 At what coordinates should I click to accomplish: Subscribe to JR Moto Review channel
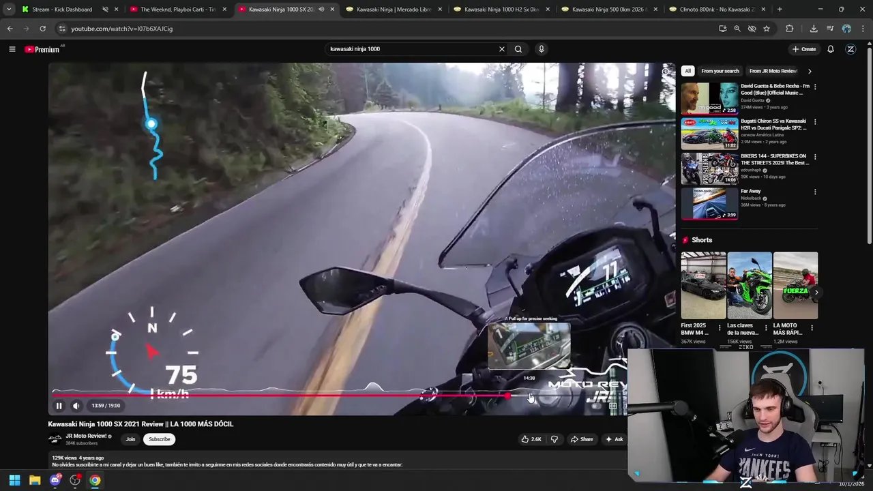pos(160,439)
